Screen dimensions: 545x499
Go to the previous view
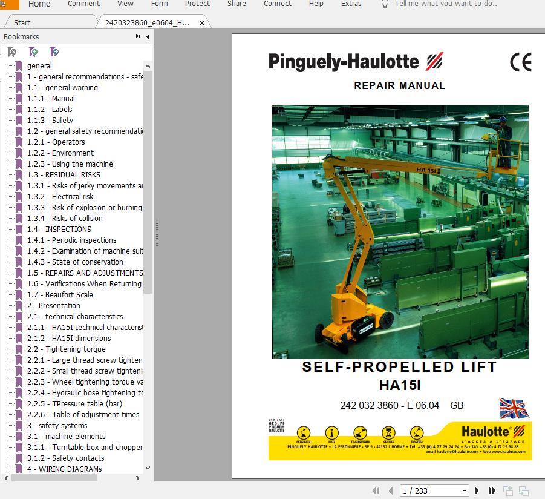click(508, 491)
